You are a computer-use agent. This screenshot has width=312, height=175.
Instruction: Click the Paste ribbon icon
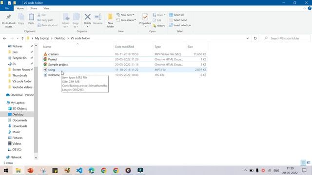coord(31,19)
